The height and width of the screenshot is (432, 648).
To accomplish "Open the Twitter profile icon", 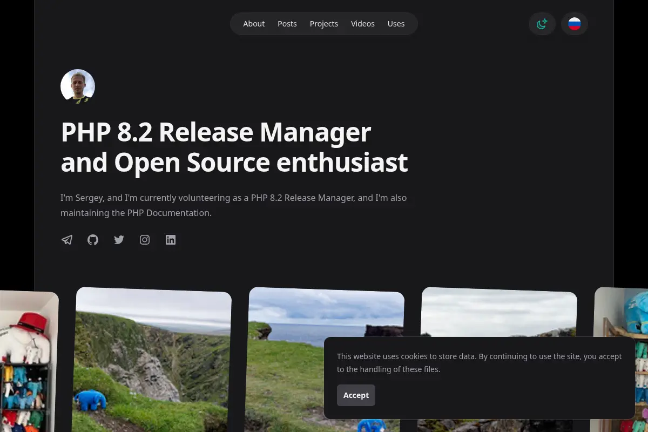I will coord(119,240).
